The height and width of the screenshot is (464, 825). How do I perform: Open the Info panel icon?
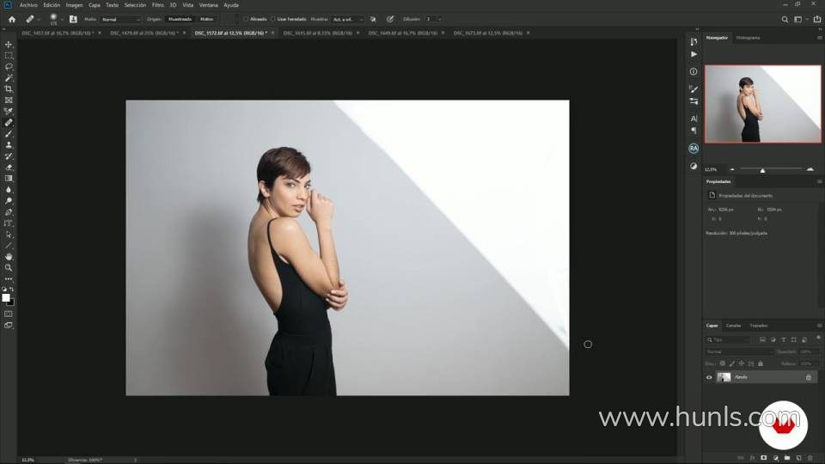[x=694, y=71]
